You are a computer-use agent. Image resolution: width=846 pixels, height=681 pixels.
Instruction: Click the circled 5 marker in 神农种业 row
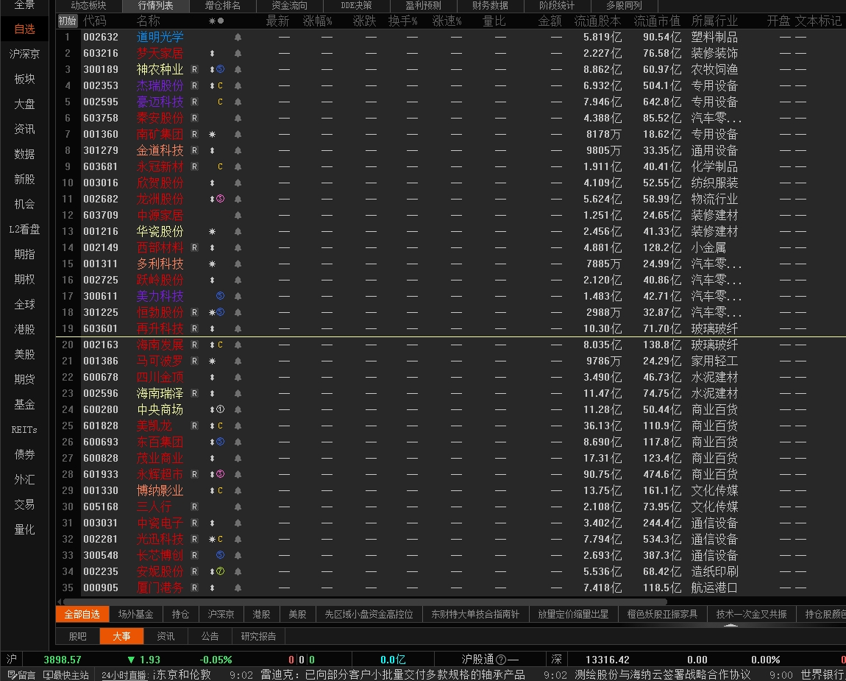[x=220, y=69]
